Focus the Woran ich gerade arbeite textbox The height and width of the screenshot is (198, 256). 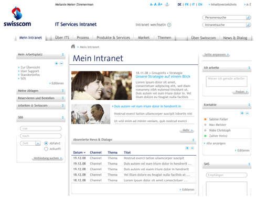tap(227, 81)
